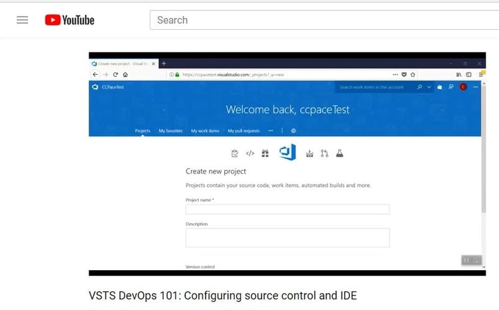Click the work items clipboard icon
Image resolution: width=499 pixels, height=310 pixels.
(235, 154)
